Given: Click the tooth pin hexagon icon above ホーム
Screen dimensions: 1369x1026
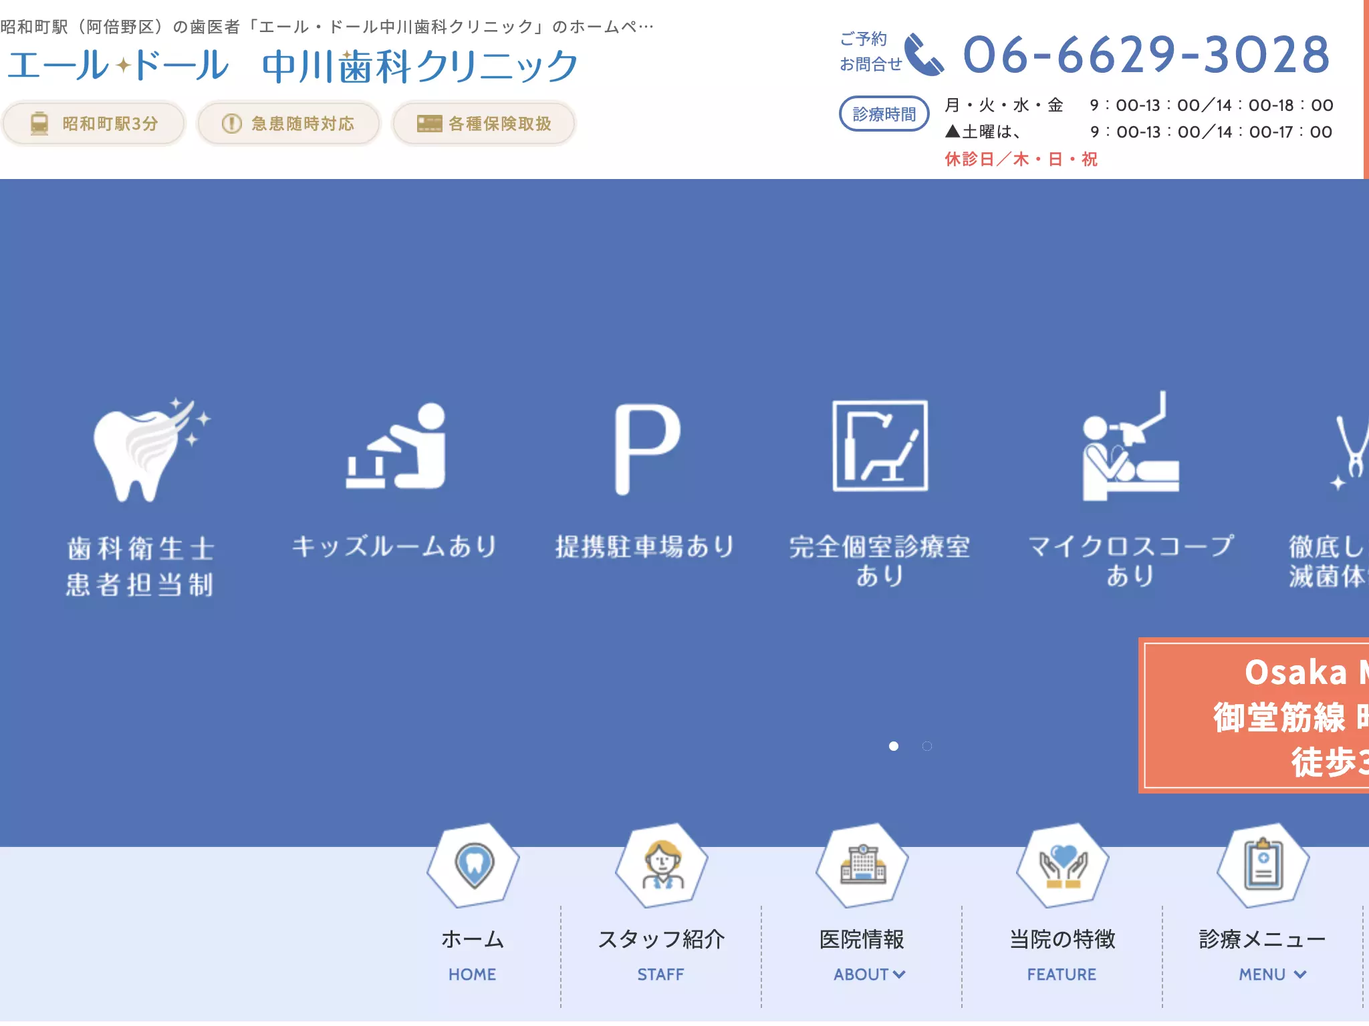Looking at the screenshot, I should [x=474, y=865].
